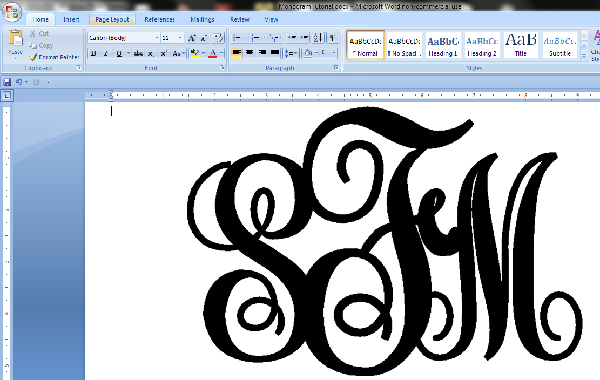This screenshot has height=380, width=600.
Task: Toggle Underline formatting
Action: tap(119, 53)
